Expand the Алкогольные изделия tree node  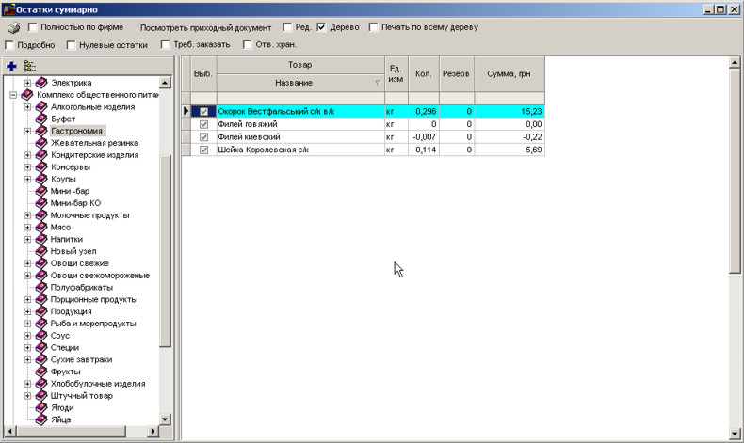click(28, 107)
